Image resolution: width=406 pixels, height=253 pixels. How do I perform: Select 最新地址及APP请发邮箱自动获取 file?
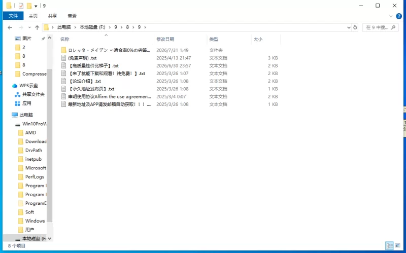coord(109,104)
